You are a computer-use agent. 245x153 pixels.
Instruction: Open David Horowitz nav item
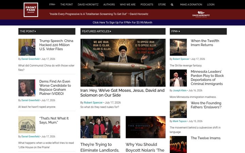click(88, 4)
